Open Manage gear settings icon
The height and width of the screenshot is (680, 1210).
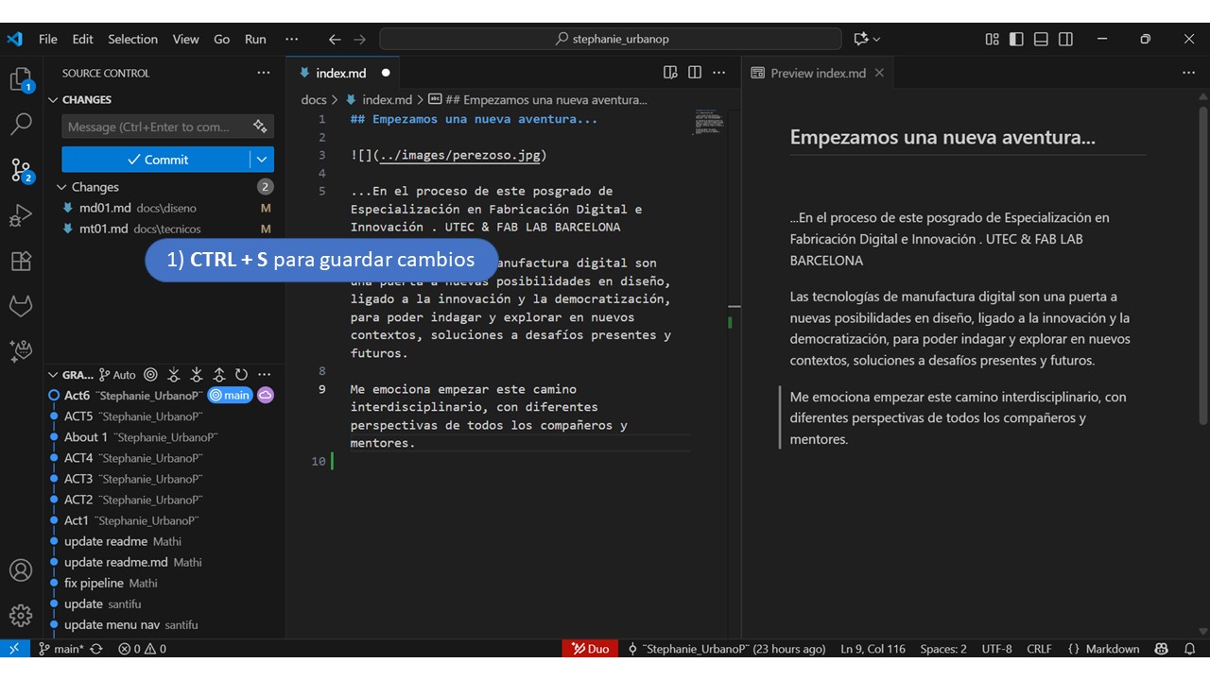[x=21, y=616]
